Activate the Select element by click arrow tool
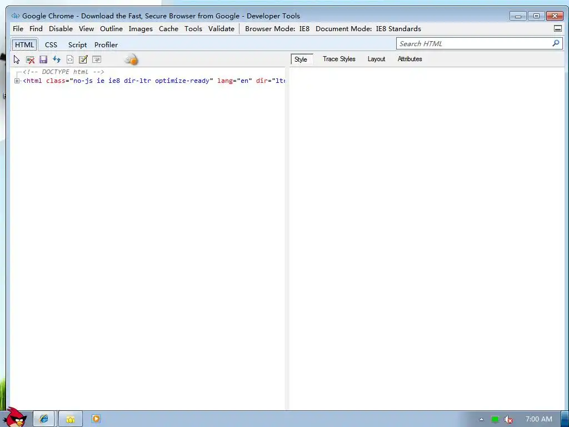Image resolution: width=569 pixels, height=427 pixels. point(17,59)
